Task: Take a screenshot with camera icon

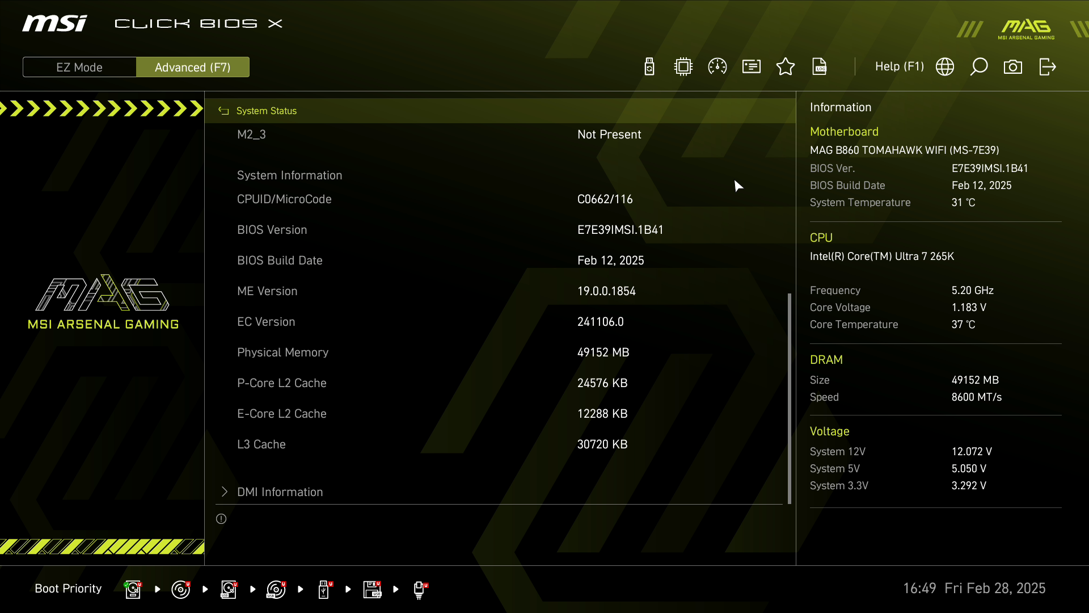Action: coord(1013,67)
